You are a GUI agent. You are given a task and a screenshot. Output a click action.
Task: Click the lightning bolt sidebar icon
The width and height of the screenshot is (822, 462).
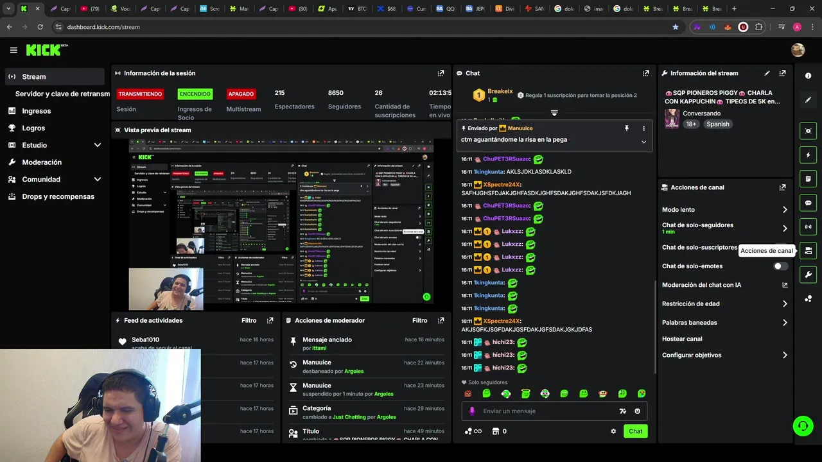tap(808, 155)
